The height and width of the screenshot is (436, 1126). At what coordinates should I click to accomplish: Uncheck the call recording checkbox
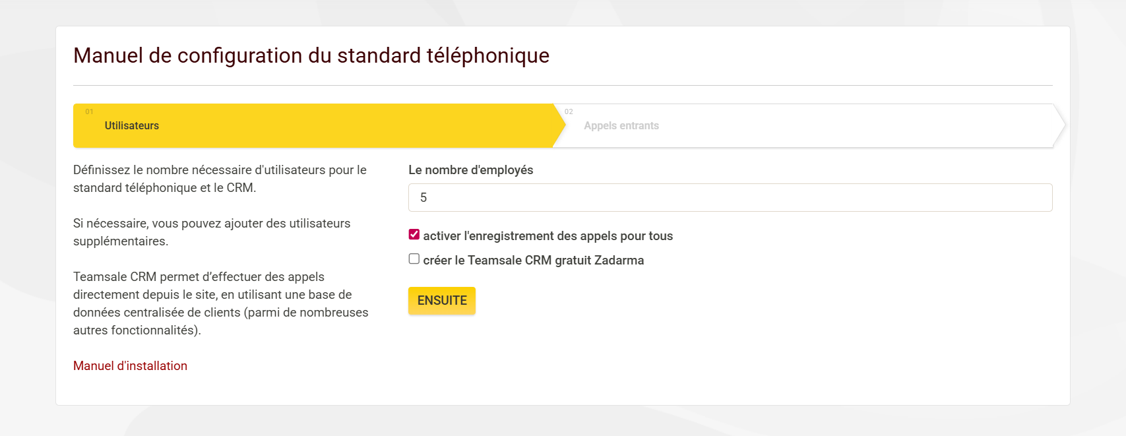click(414, 235)
